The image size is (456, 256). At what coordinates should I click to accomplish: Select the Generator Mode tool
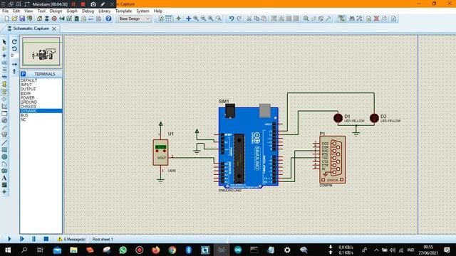pyautogui.click(x=4, y=120)
